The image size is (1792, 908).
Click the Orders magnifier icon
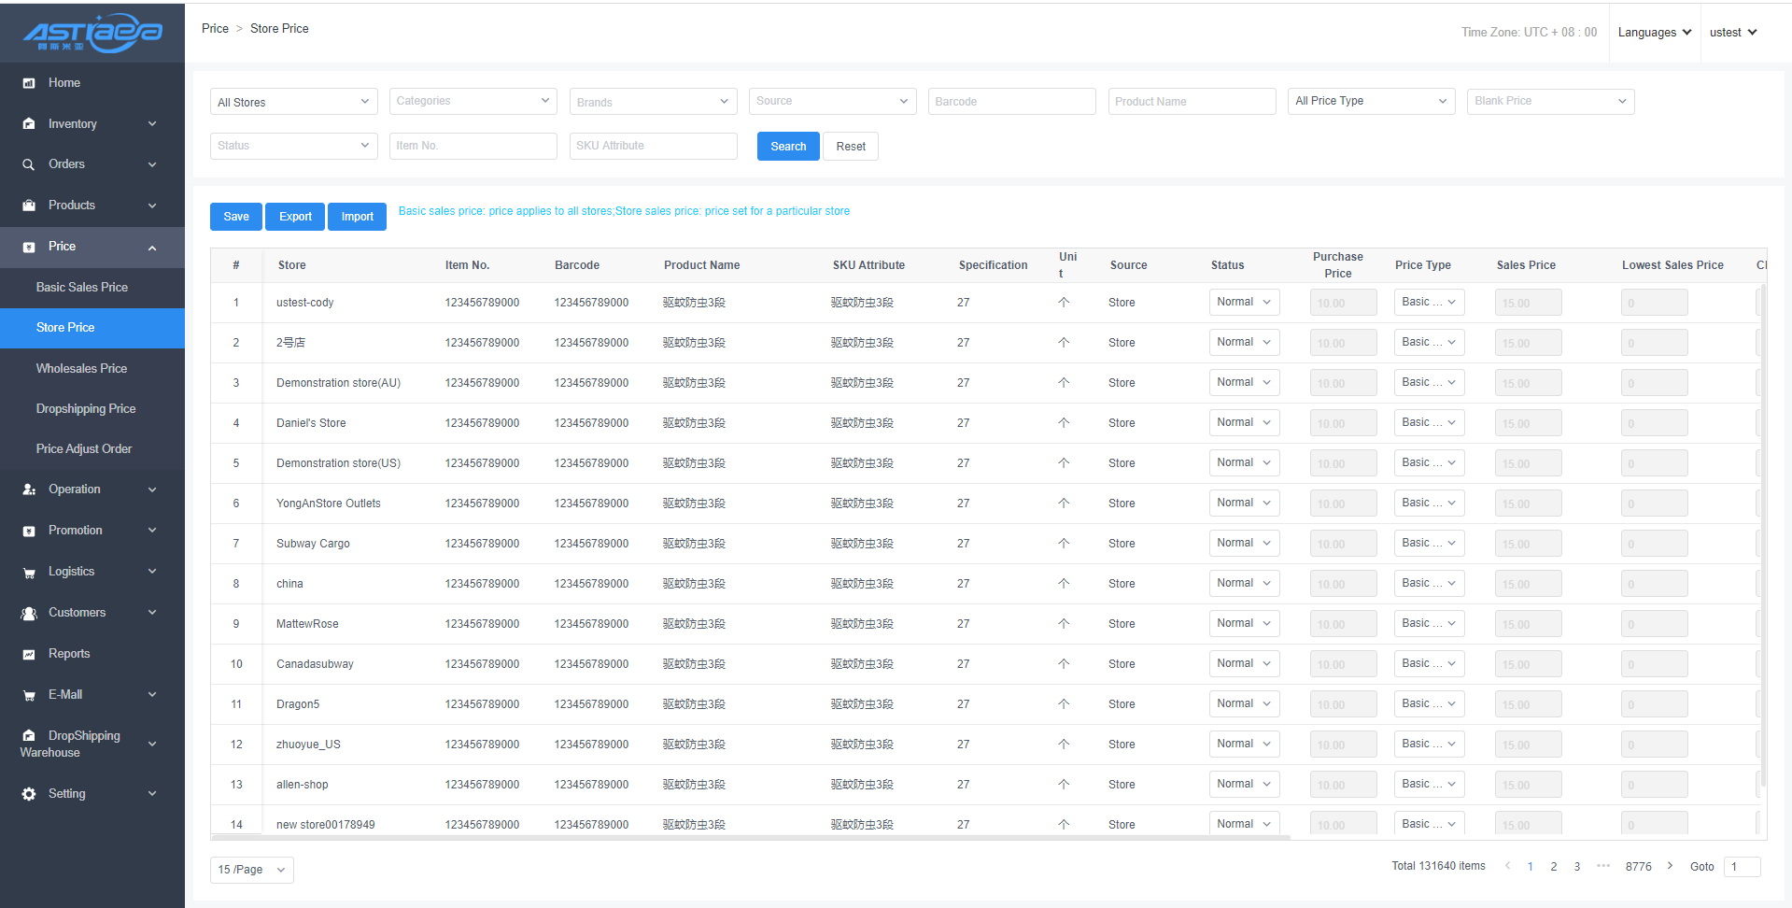click(x=29, y=164)
